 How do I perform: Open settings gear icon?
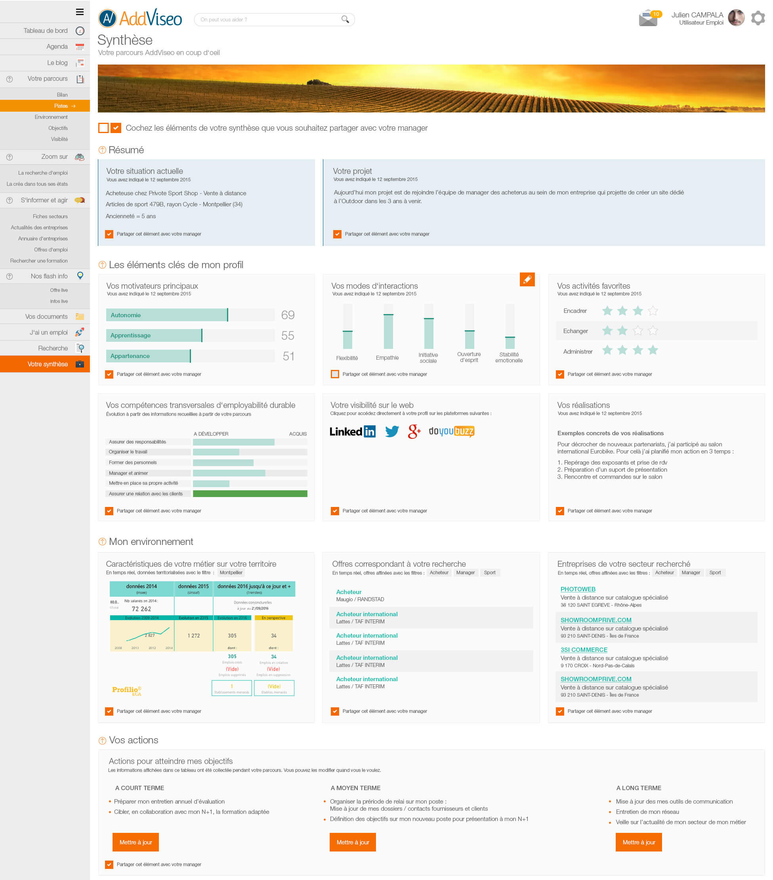click(758, 18)
